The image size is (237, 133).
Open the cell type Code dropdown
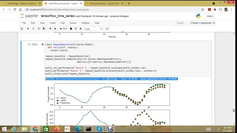(x=93, y=29)
